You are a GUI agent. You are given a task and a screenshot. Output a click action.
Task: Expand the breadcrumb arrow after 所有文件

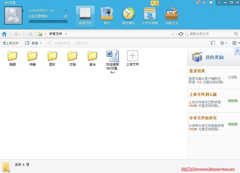click(66, 34)
